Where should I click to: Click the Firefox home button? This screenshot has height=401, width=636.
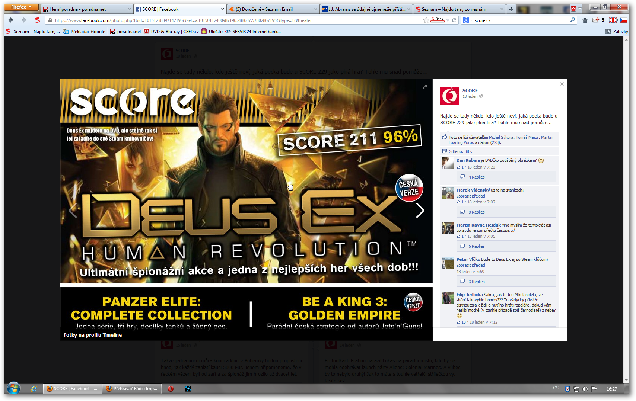pos(585,20)
